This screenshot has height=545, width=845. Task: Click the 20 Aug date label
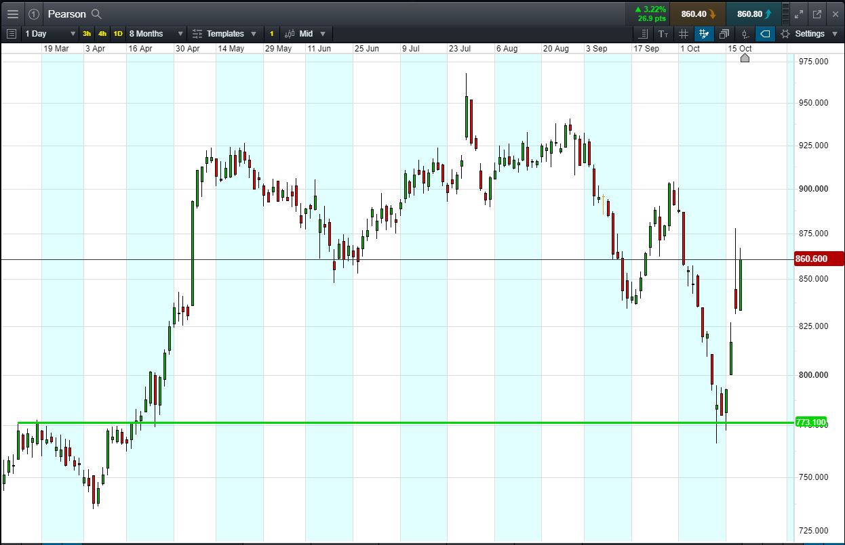pos(556,49)
